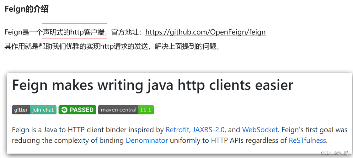Screen dimensions: 353x158
Task: Open the github.com/OpenFeign/feign link
Action: pos(205,32)
